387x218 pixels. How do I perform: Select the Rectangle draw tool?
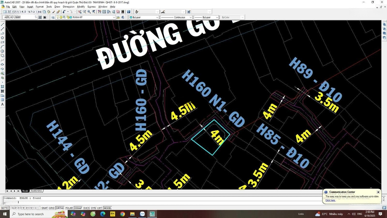click(3, 42)
